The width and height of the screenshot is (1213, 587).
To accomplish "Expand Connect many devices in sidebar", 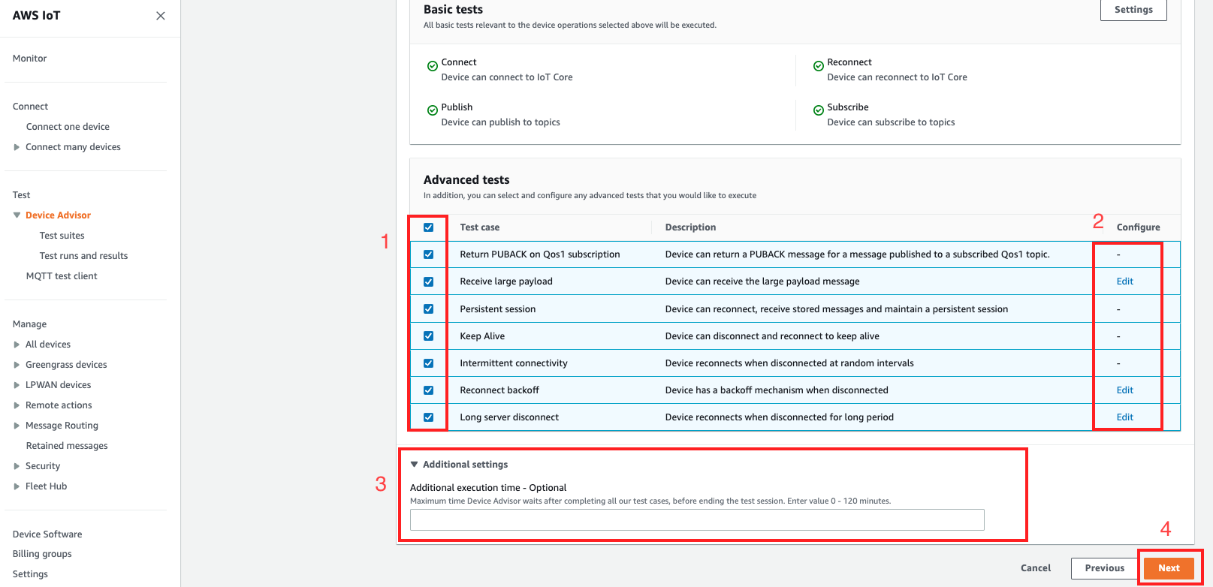I will click(x=17, y=147).
